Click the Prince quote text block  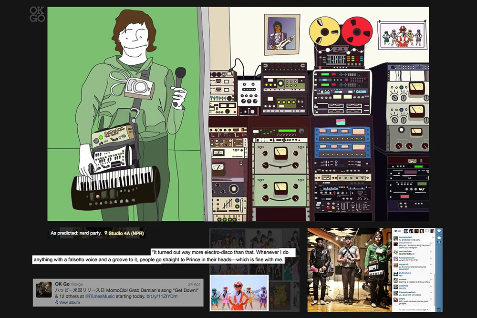tap(164, 256)
